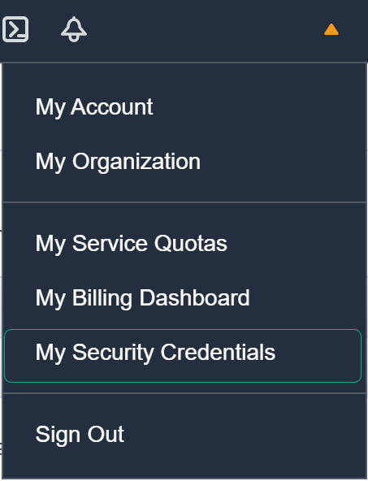Open My Security Credentials
The width and height of the screenshot is (368, 481).
[x=183, y=356]
